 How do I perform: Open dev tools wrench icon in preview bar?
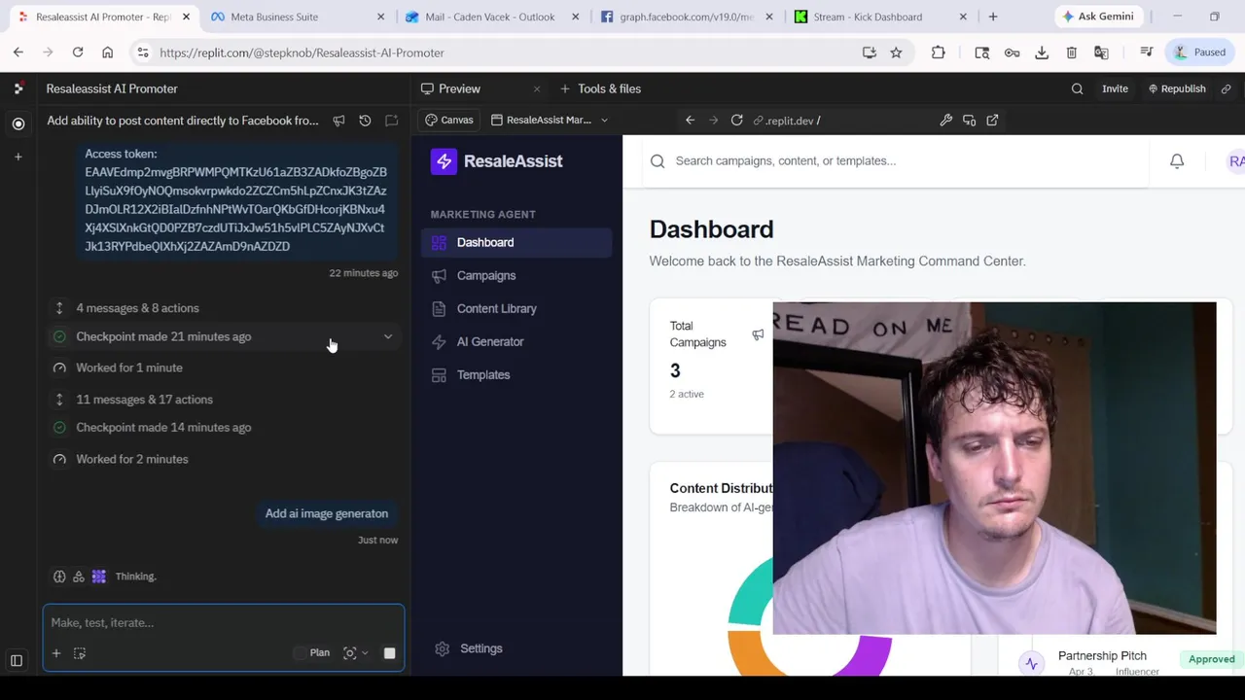pyautogui.click(x=945, y=121)
